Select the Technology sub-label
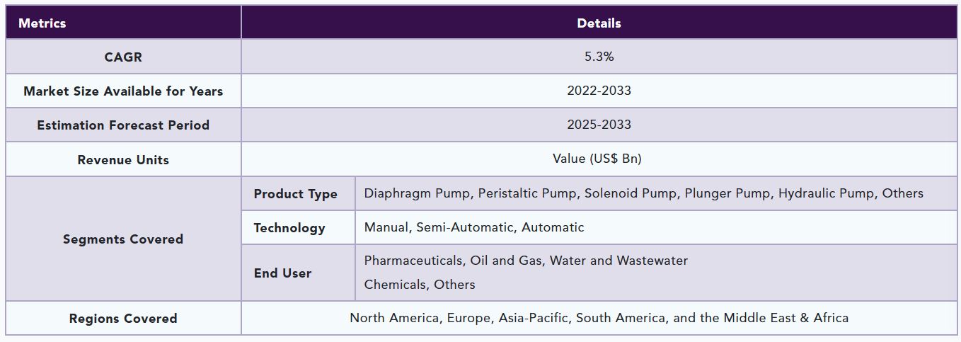The image size is (961, 342). click(x=289, y=228)
